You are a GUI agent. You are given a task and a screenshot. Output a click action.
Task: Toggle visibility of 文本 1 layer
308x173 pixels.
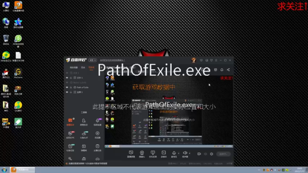pos(67,78)
